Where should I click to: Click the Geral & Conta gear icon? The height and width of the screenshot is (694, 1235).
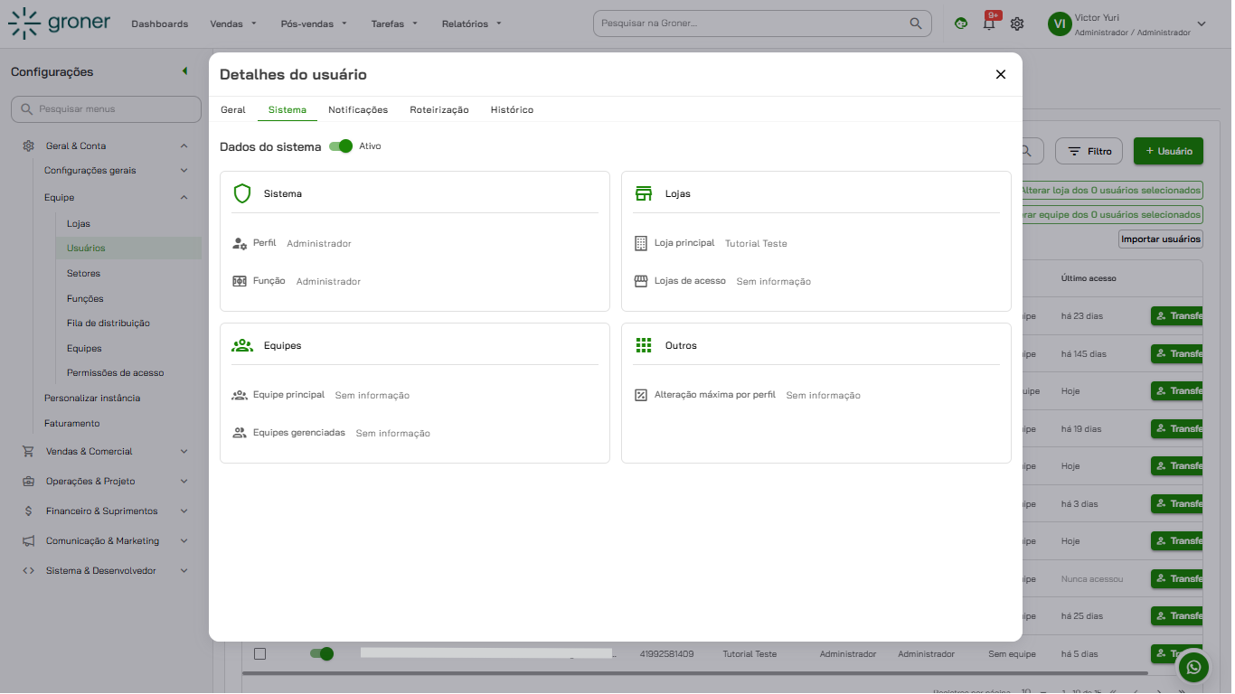[x=28, y=145]
